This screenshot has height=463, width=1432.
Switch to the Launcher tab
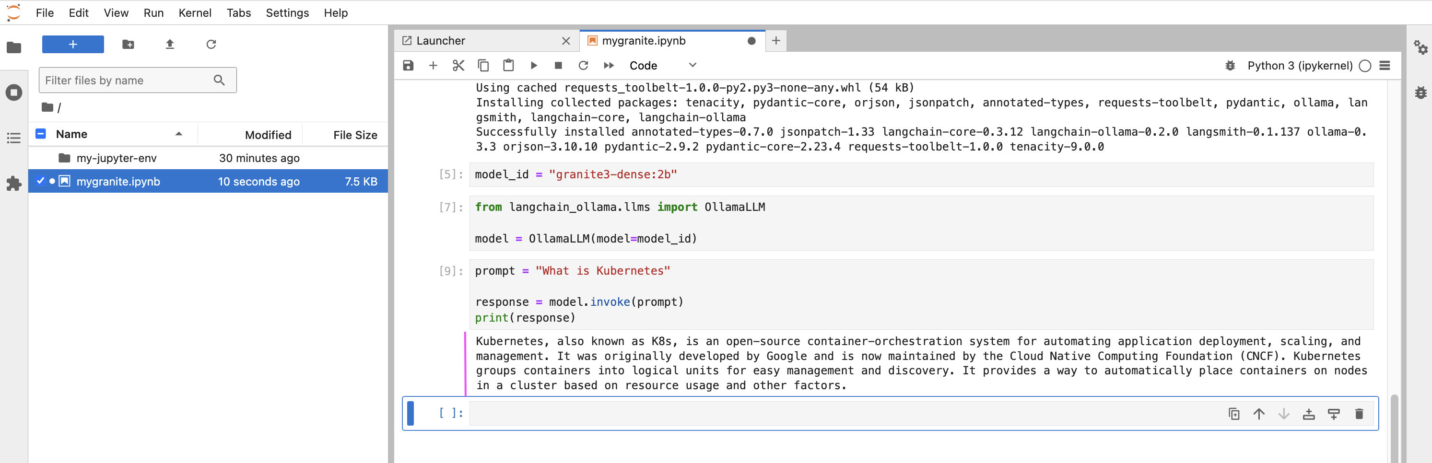coord(440,41)
